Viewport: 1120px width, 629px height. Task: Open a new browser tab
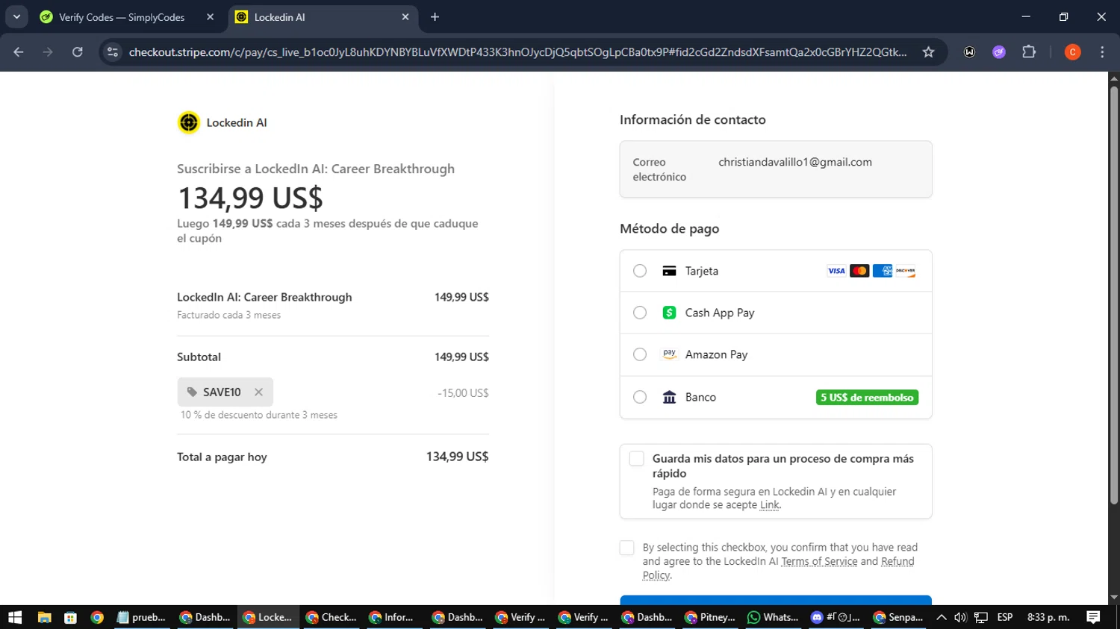(x=435, y=17)
